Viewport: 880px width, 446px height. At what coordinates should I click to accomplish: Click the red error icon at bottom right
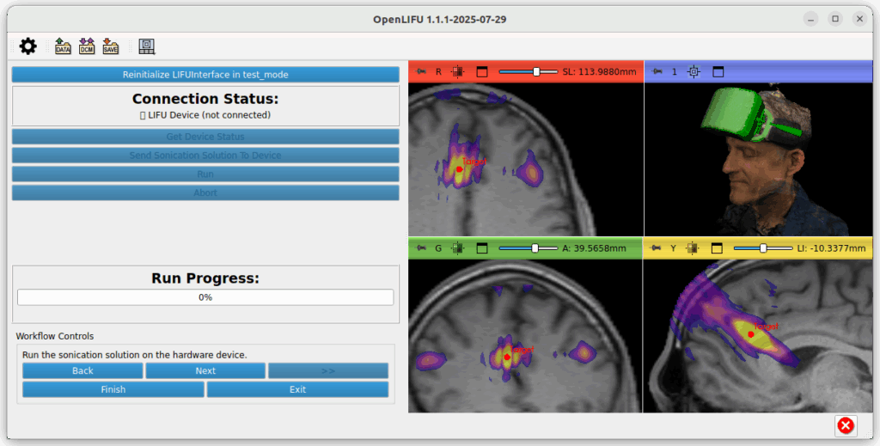tap(846, 425)
